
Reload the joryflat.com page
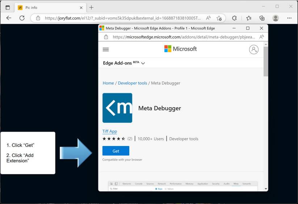[x=22, y=18]
